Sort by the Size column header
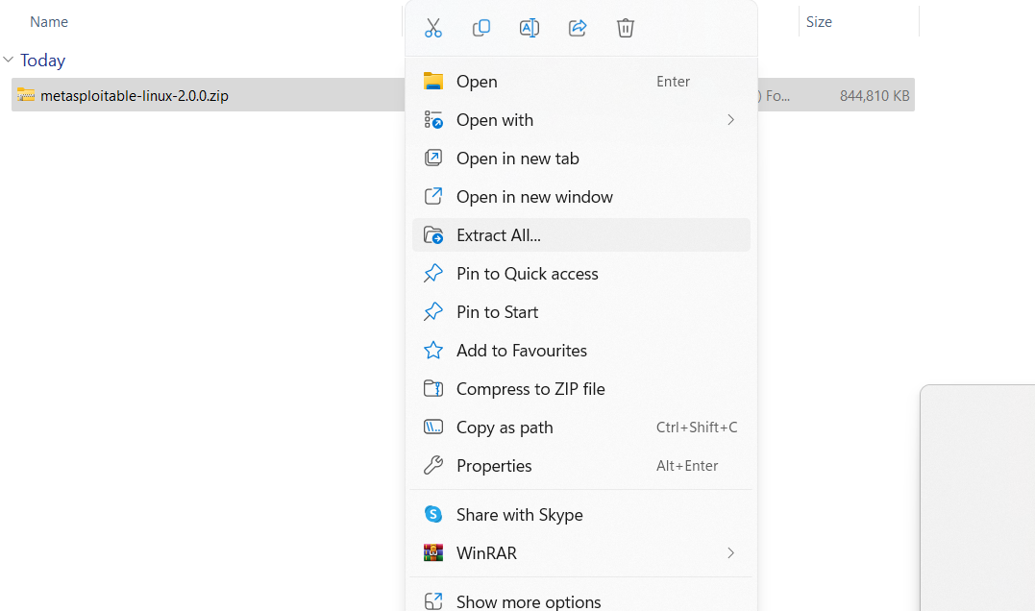 [x=819, y=22]
